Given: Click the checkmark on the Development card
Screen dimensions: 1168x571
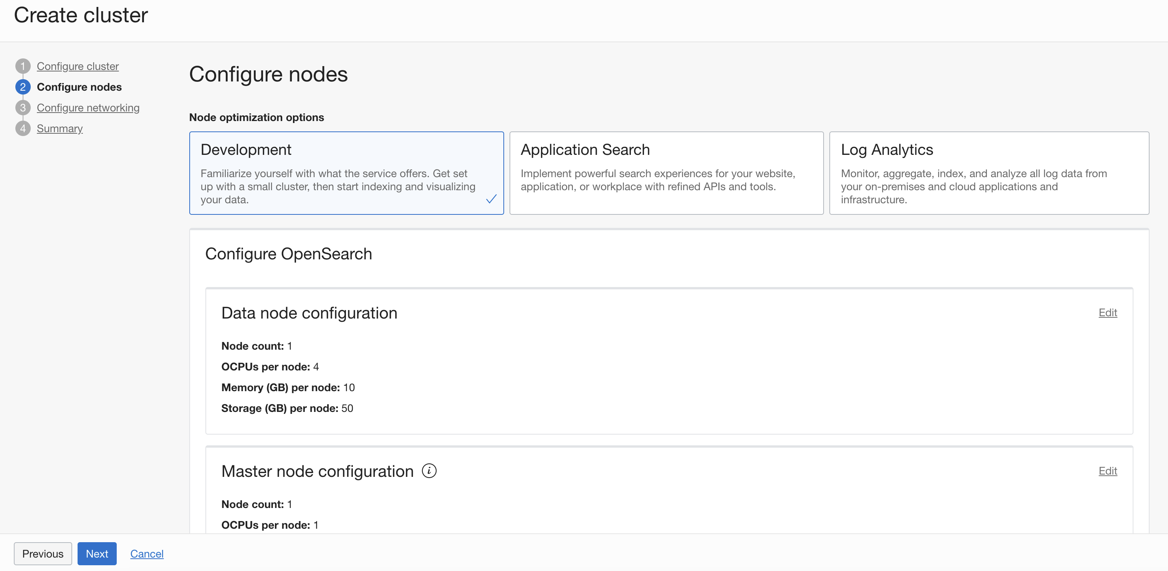Looking at the screenshot, I should pos(491,199).
